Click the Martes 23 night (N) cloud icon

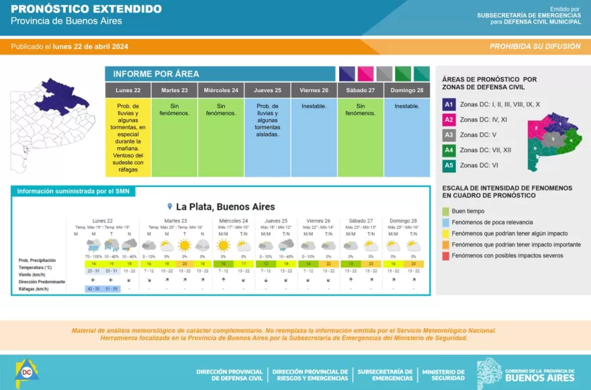click(x=202, y=246)
